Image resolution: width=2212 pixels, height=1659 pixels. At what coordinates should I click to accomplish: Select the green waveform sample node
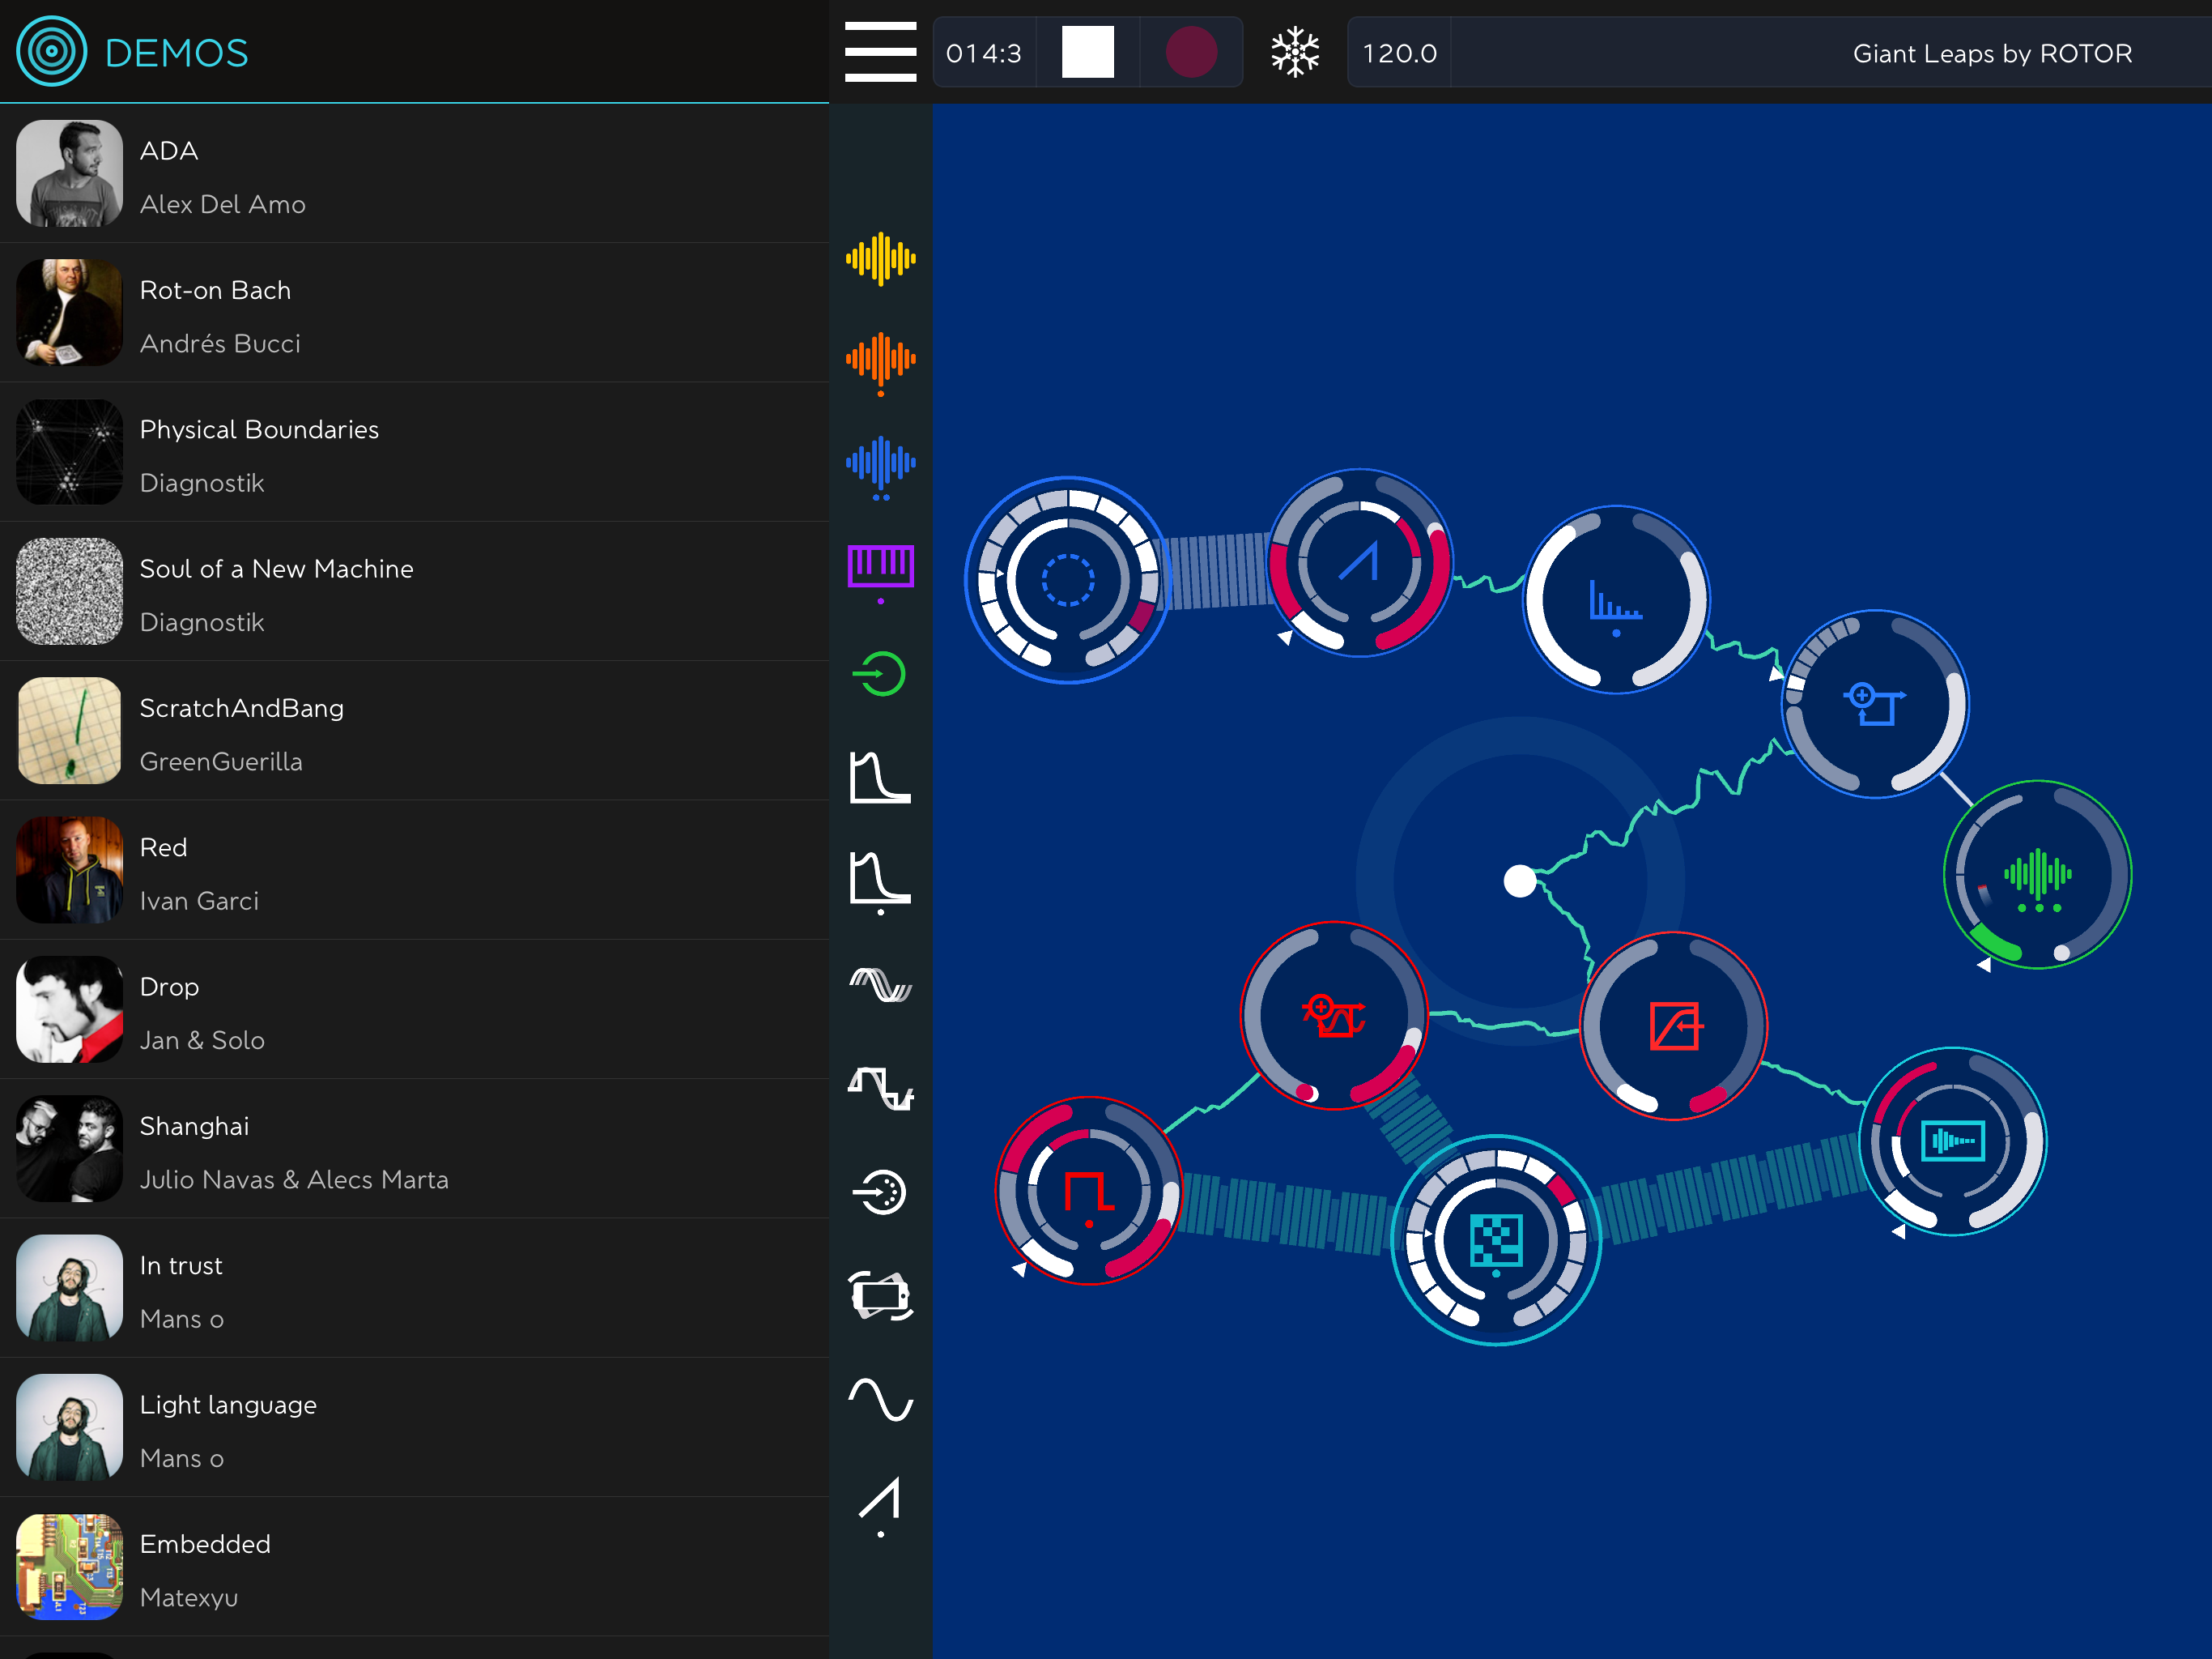[x=2037, y=875]
